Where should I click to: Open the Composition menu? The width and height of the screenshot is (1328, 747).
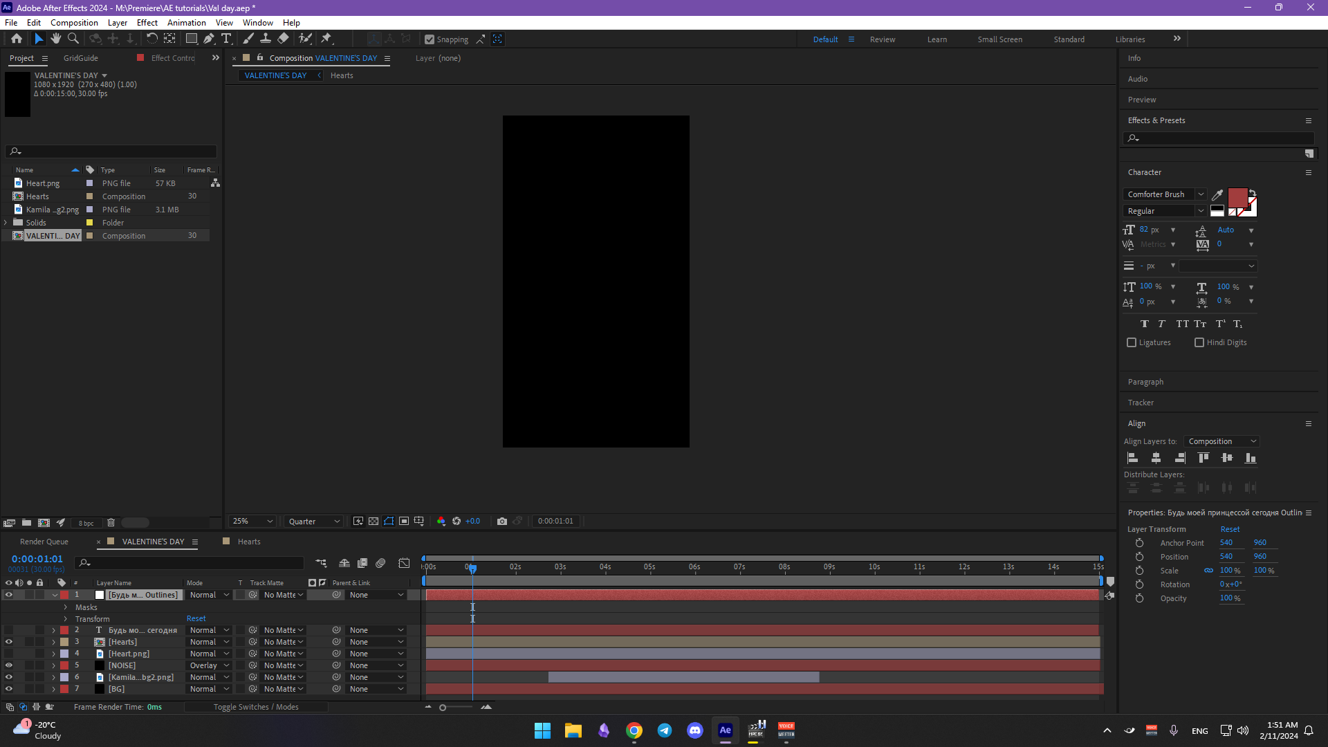pos(74,22)
